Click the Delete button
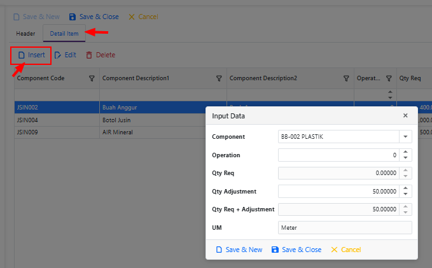The image size is (432, 268). (101, 55)
